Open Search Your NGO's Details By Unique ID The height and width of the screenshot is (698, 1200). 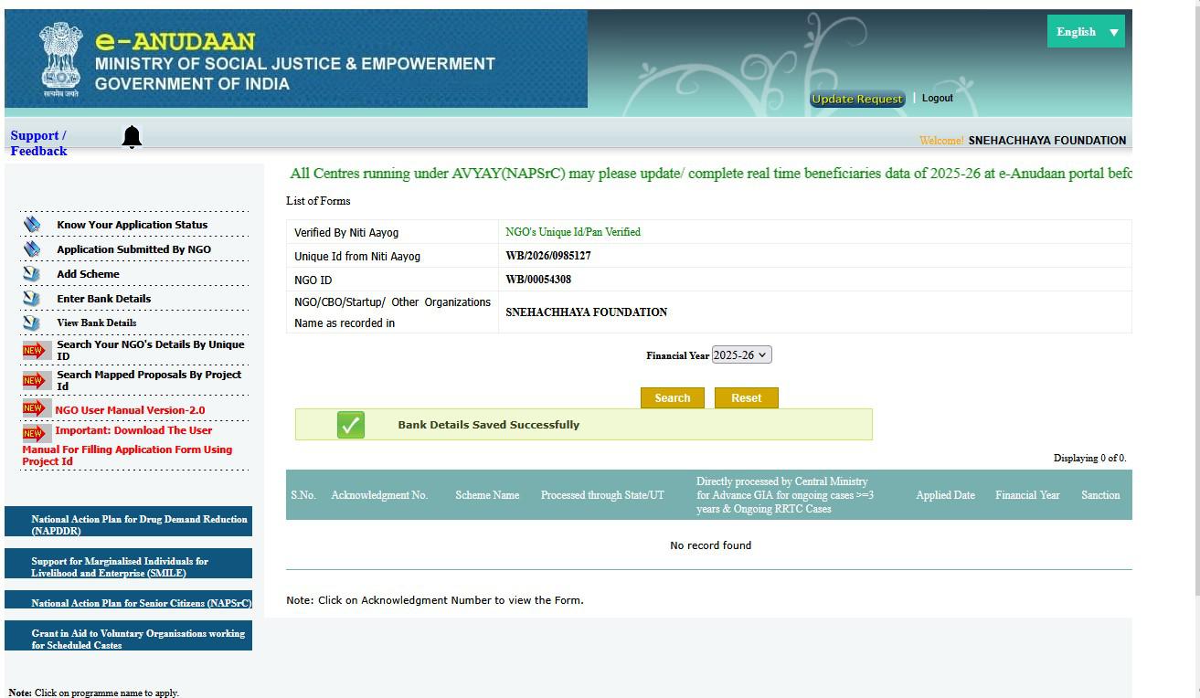[x=150, y=350]
